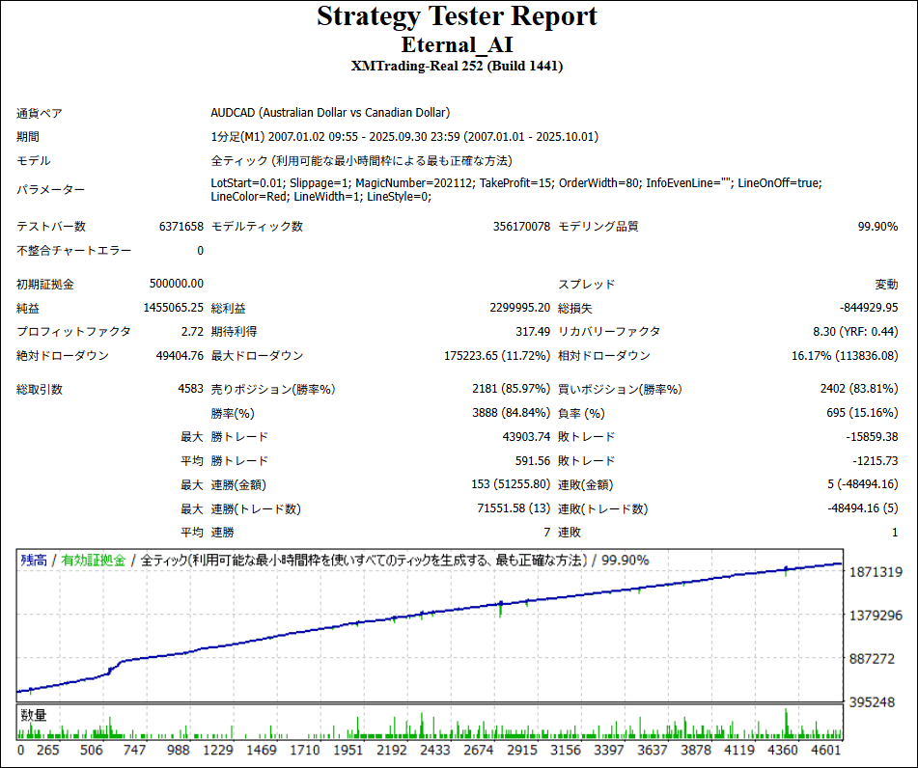Select the parameters text starting with LotStart
The image size is (918, 768).
coord(515,189)
